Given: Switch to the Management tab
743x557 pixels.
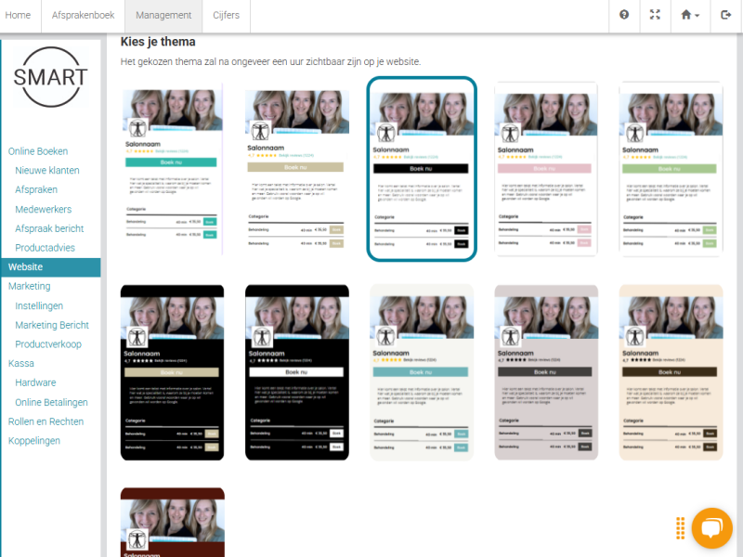Looking at the screenshot, I should pyautogui.click(x=163, y=15).
